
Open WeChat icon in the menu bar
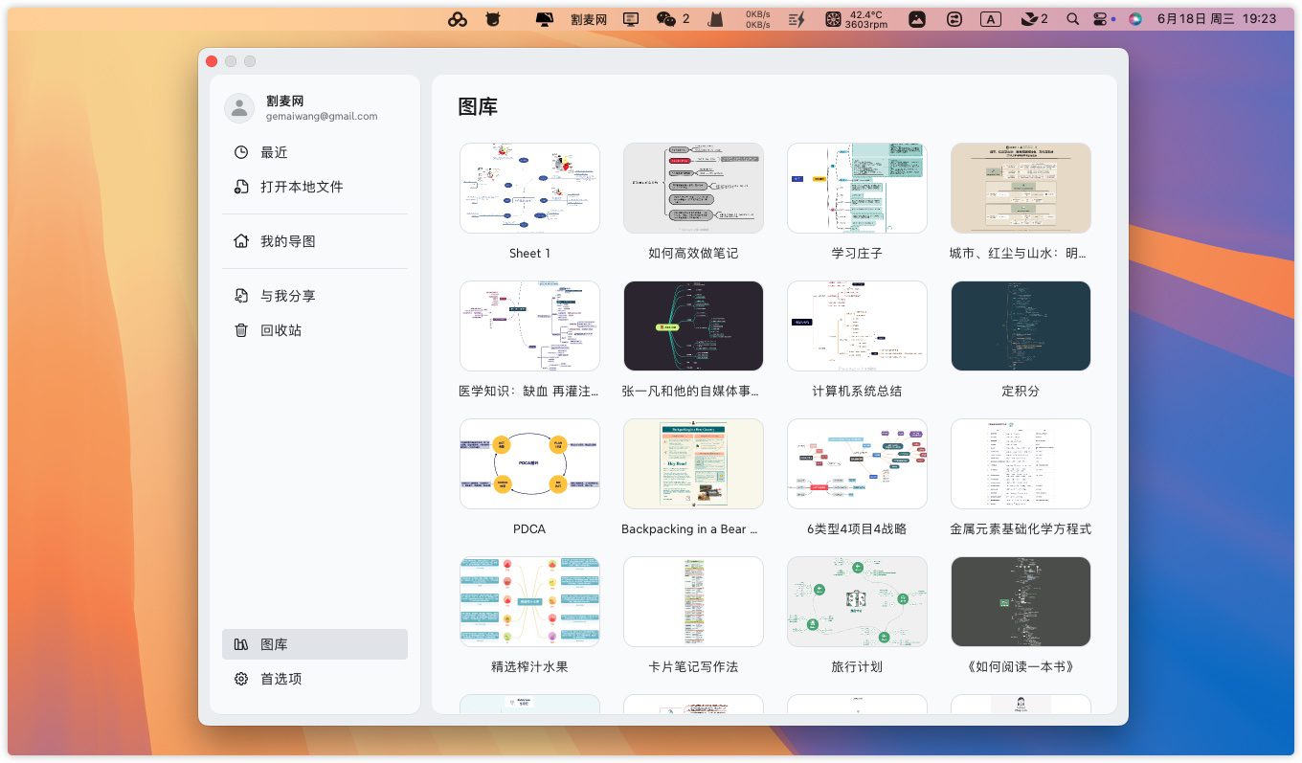[666, 18]
